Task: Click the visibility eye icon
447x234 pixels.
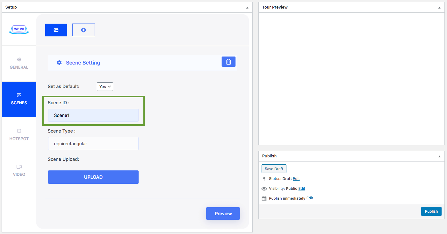Action: 264,189
